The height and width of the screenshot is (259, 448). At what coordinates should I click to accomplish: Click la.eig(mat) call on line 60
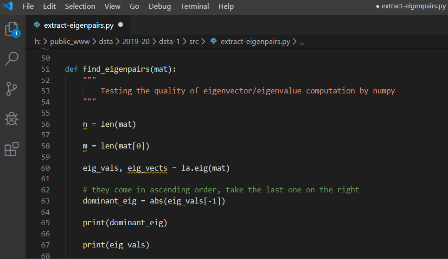(x=205, y=168)
